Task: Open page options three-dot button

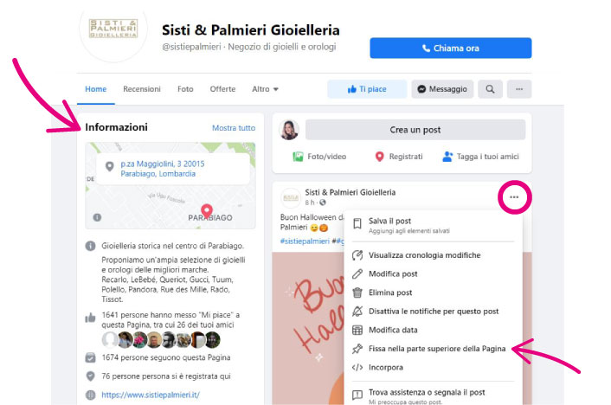Action: (519, 89)
